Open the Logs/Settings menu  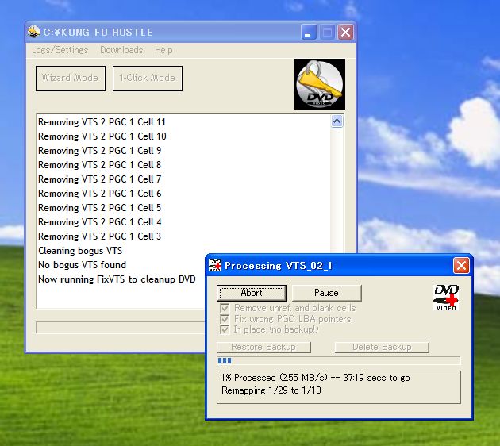coord(60,50)
